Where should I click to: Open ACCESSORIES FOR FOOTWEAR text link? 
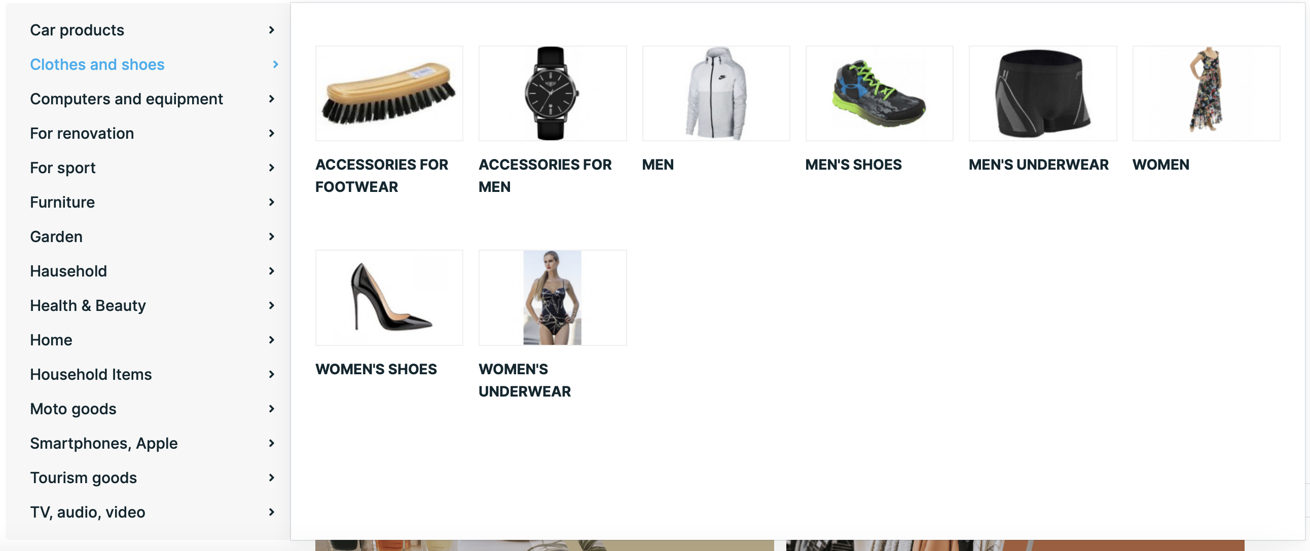(x=382, y=176)
